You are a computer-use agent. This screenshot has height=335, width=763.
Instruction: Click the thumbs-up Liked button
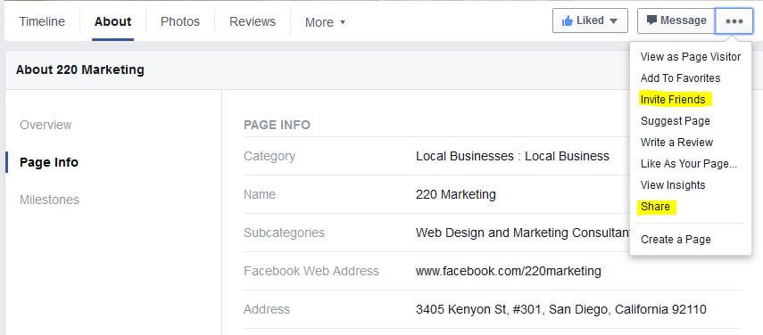pyautogui.click(x=590, y=20)
